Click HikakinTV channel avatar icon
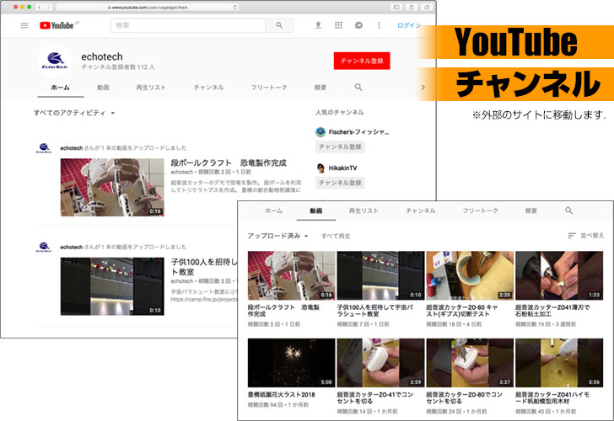 pyautogui.click(x=320, y=168)
